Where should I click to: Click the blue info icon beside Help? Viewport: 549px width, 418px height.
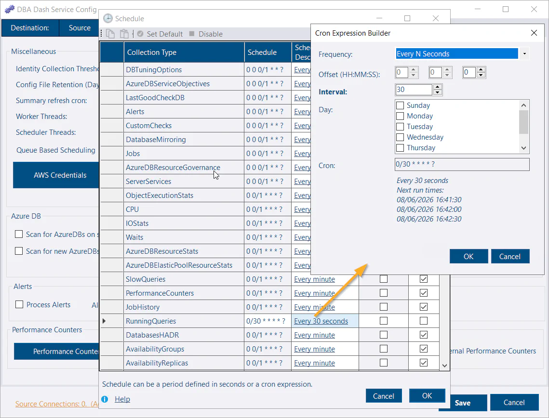pos(105,399)
